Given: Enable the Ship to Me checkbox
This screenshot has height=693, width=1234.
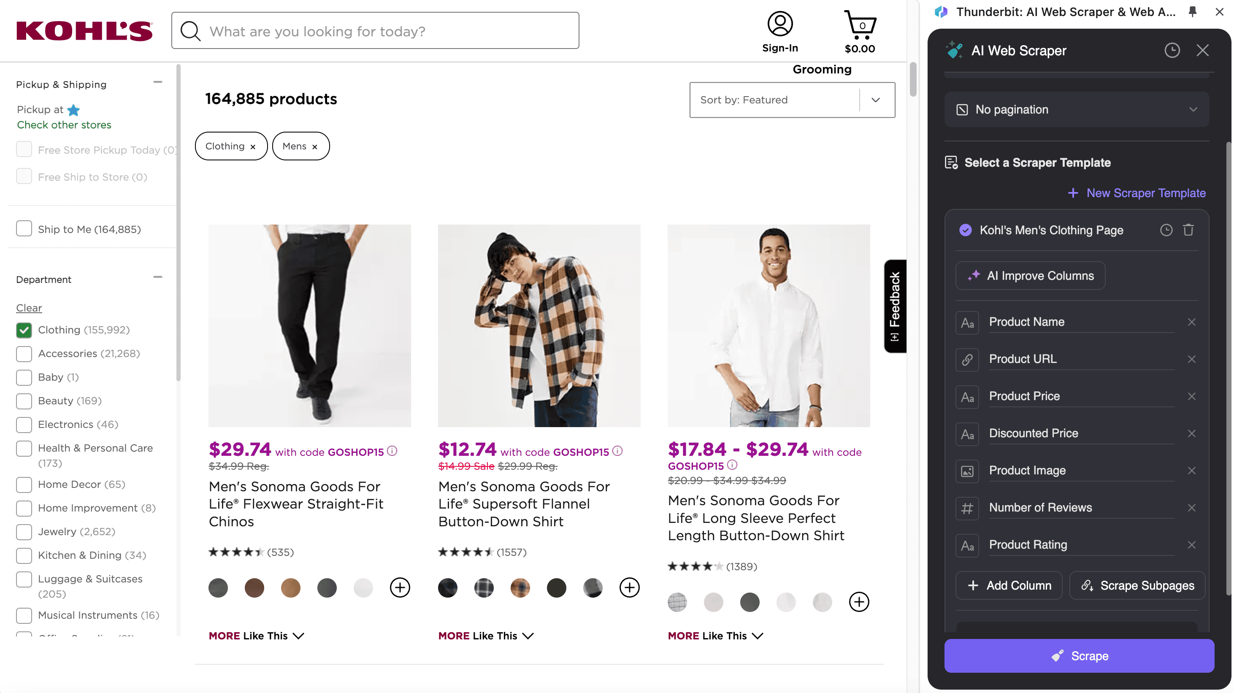Looking at the screenshot, I should 24,229.
